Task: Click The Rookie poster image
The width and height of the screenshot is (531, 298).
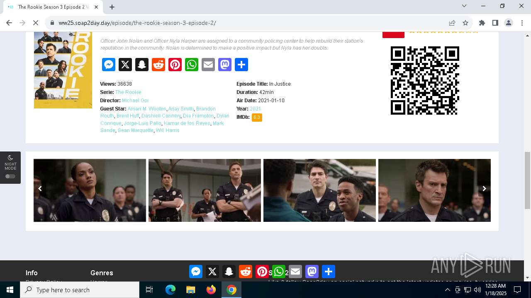Action: 63,70
